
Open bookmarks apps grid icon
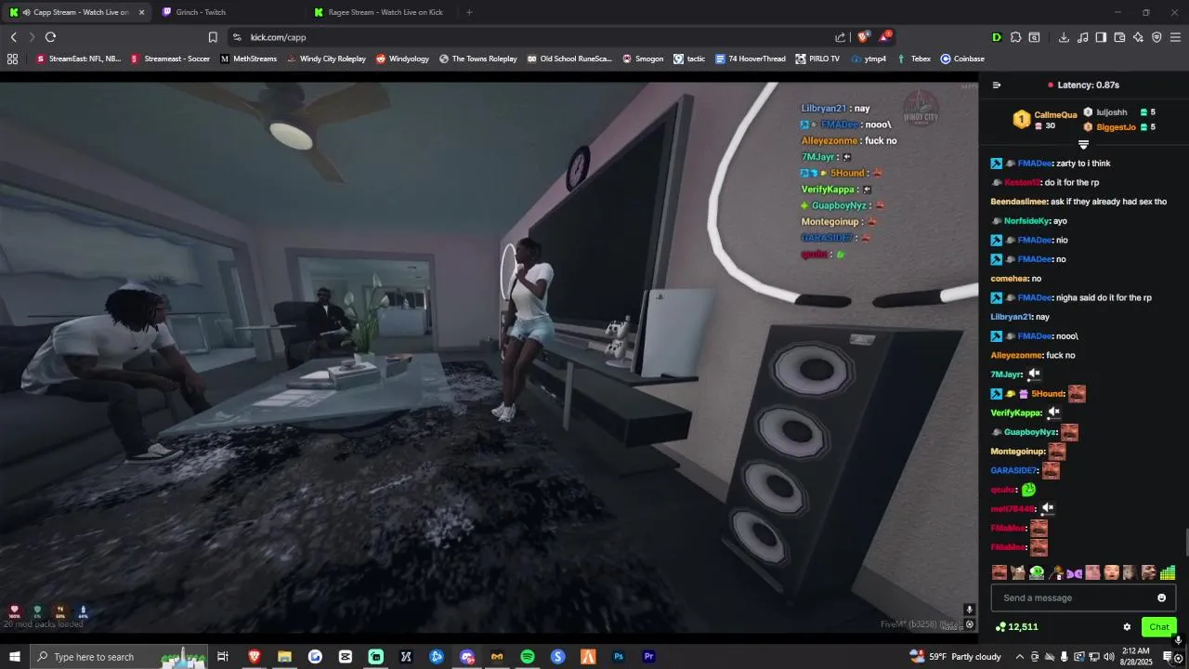pos(12,59)
